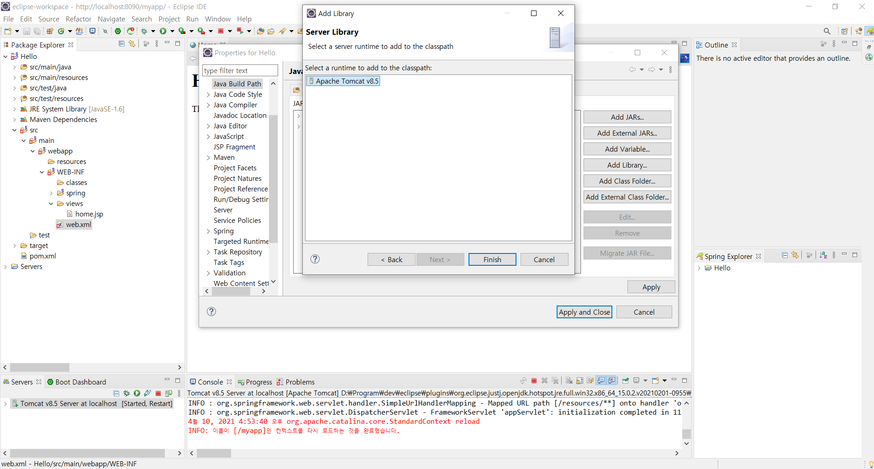
Task: Switch to the Progress tab
Action: (x=255, y=382)
